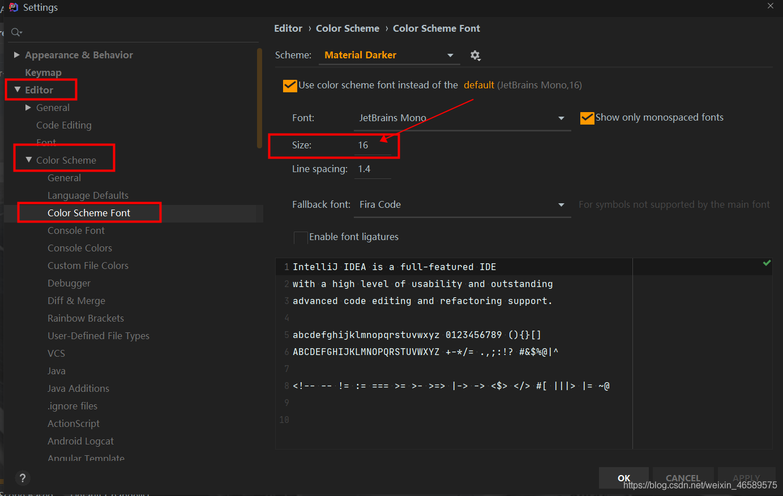The image size is (783, 496).
Task: Click the ligature symbols preview line
Action: pos(451,386)
